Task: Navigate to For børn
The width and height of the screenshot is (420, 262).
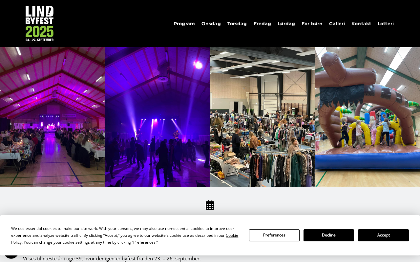Action: pyautogui.click(x=312, y=24)
